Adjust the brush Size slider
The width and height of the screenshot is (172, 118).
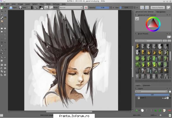pos(126,8)
